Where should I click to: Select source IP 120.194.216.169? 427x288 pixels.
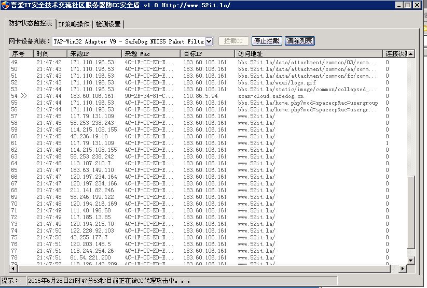click(x=94, y=204)
